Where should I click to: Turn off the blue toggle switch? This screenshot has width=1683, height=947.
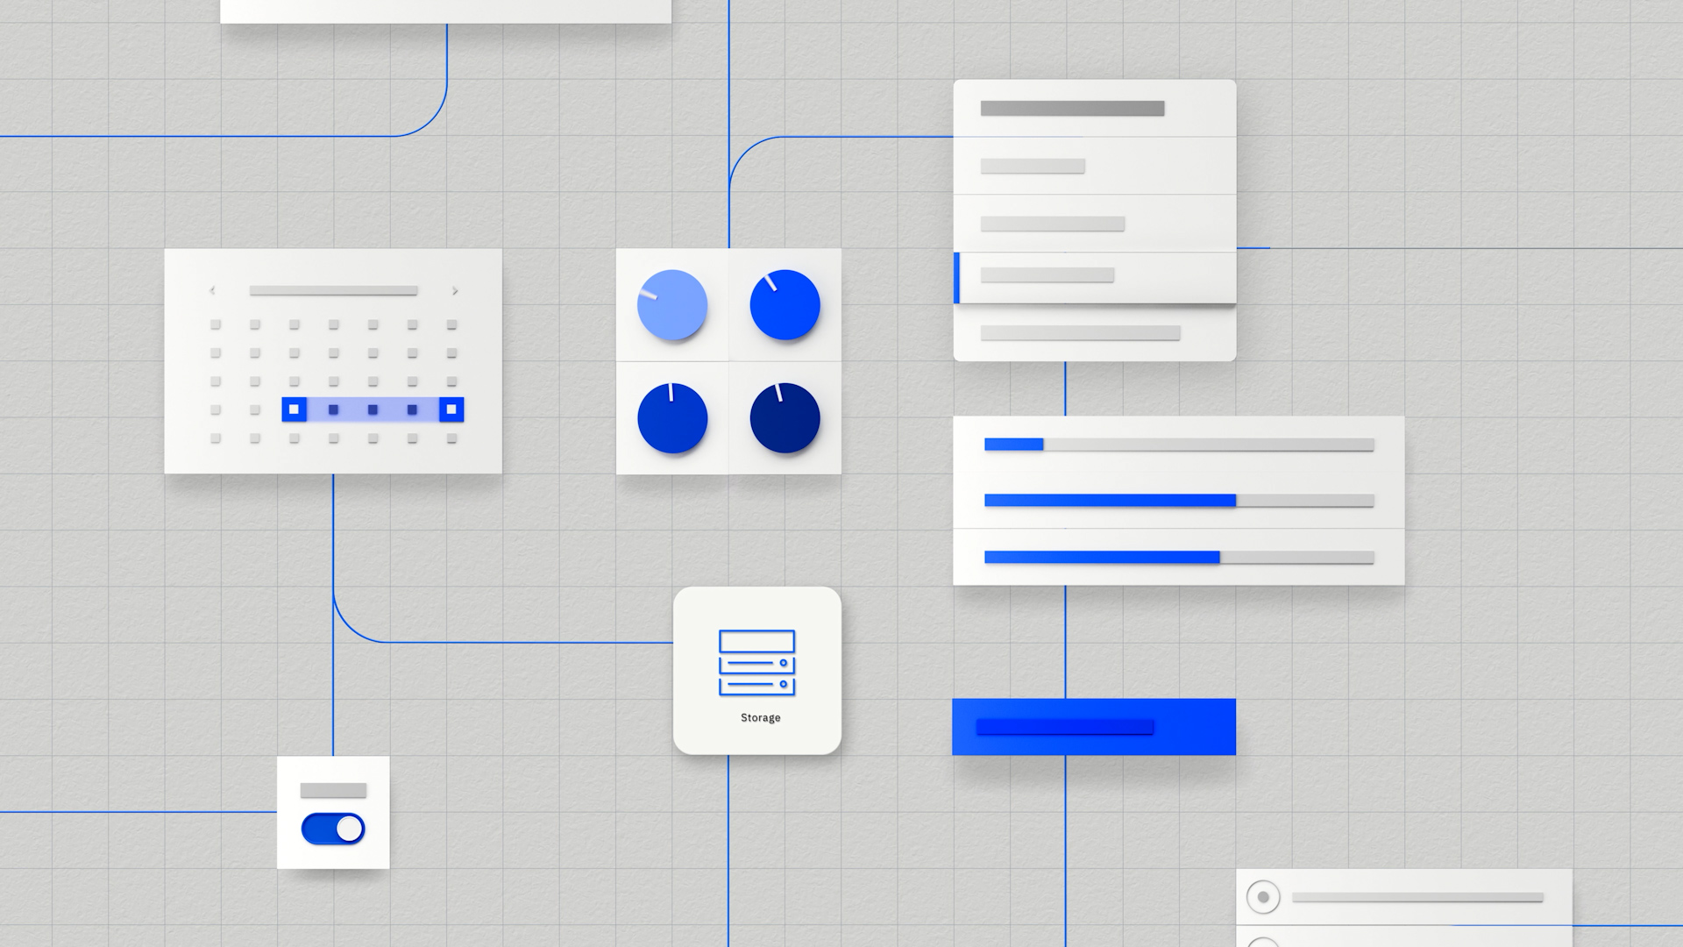[333, 829]
